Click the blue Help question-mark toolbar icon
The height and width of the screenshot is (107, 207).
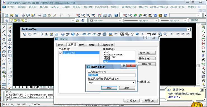(116, 15)
